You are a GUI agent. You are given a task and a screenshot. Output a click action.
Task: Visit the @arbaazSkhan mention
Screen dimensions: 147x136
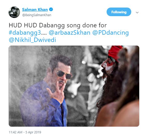pos(70,33)
